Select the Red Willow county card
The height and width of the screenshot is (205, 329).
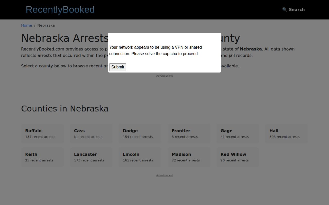[238, 157]
